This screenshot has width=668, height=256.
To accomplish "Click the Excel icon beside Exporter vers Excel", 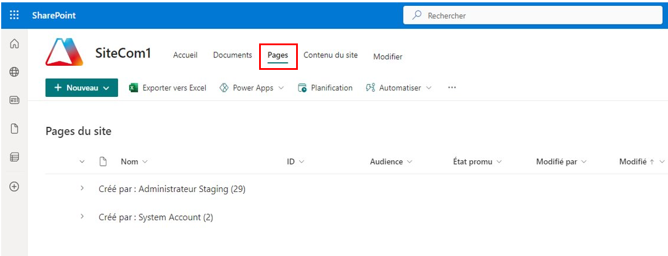I will click(134, 87).
